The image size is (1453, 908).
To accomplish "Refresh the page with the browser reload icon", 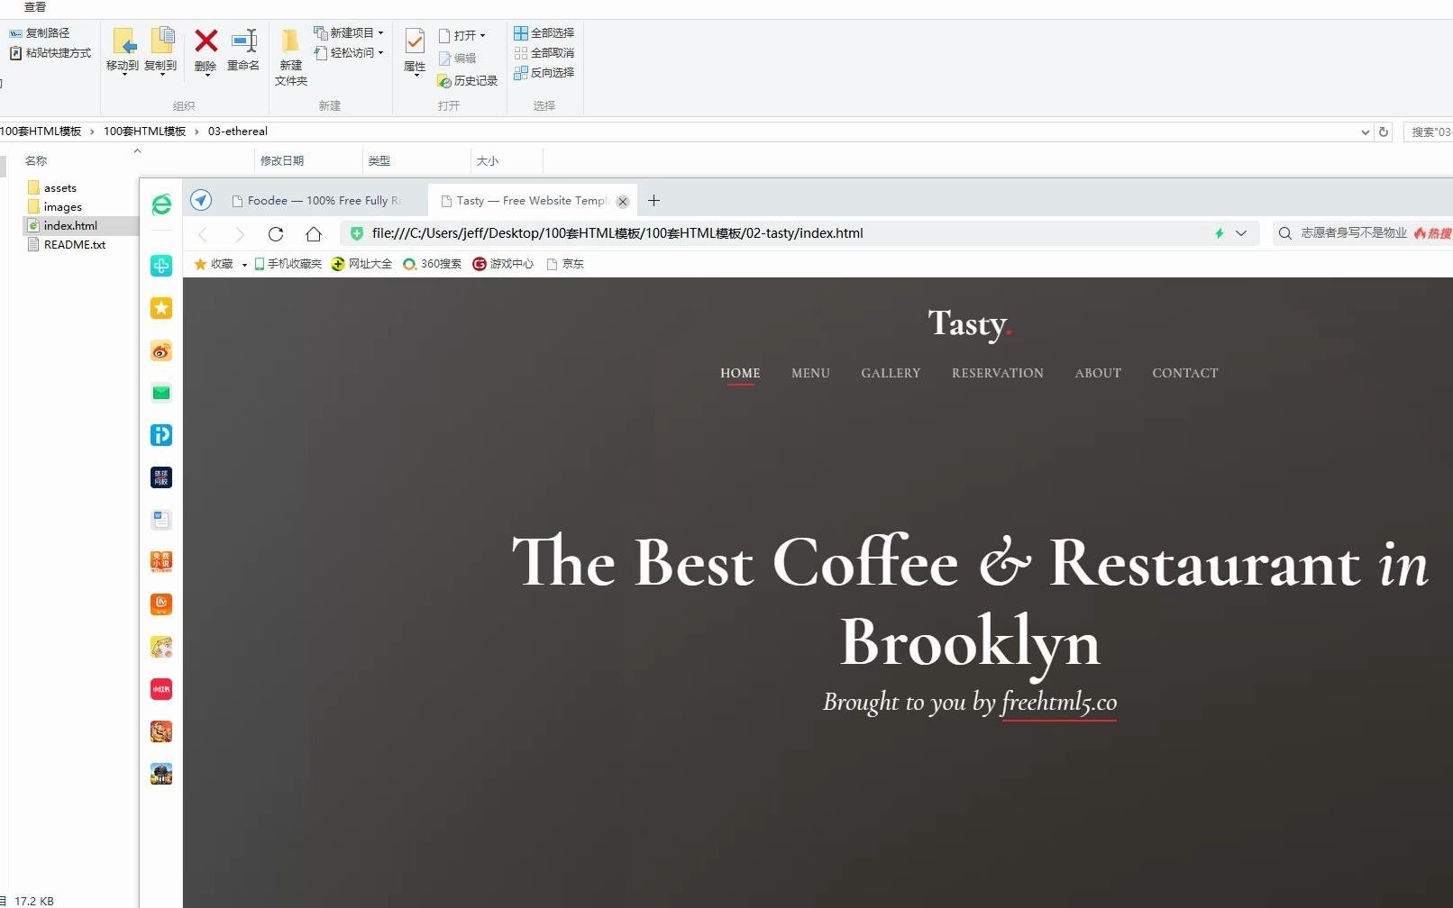I will (x=276, y=233).
